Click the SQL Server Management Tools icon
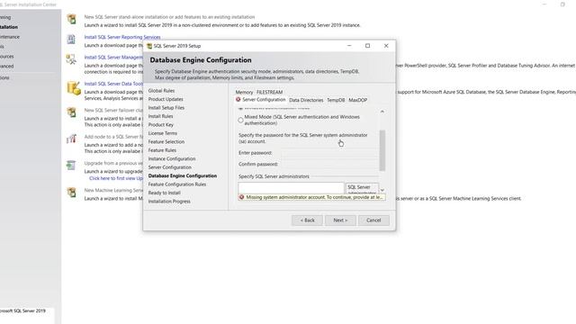 71,59
